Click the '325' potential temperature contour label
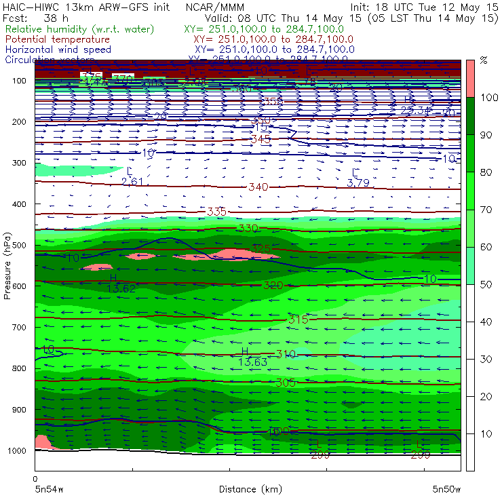The width and height of the screenshot is (502, 502). (x=261, y=248)
